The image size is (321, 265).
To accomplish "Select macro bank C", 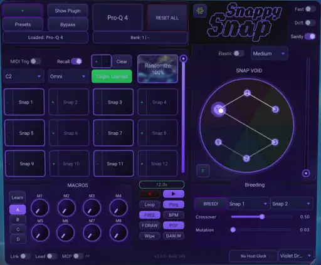I will [x=18, y=229].
